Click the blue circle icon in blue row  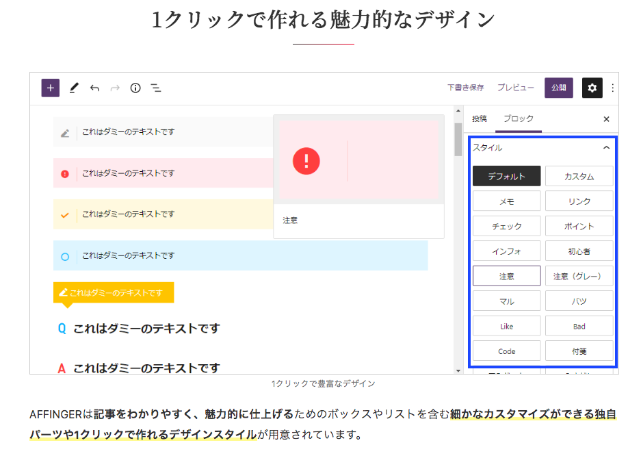tap(65, 257)
